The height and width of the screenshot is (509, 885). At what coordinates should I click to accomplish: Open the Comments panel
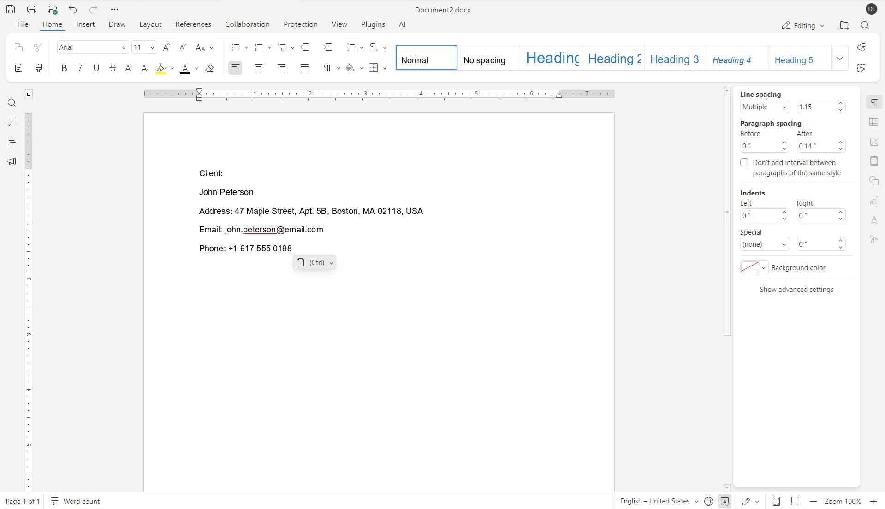click(x=12, y=121)
